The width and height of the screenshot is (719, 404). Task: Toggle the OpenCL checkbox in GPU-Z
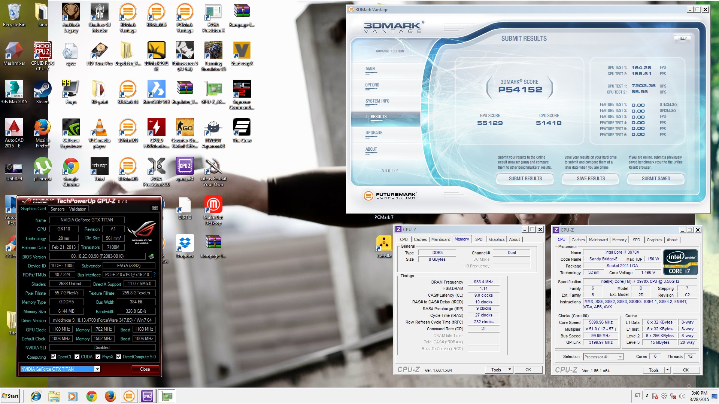54,357
